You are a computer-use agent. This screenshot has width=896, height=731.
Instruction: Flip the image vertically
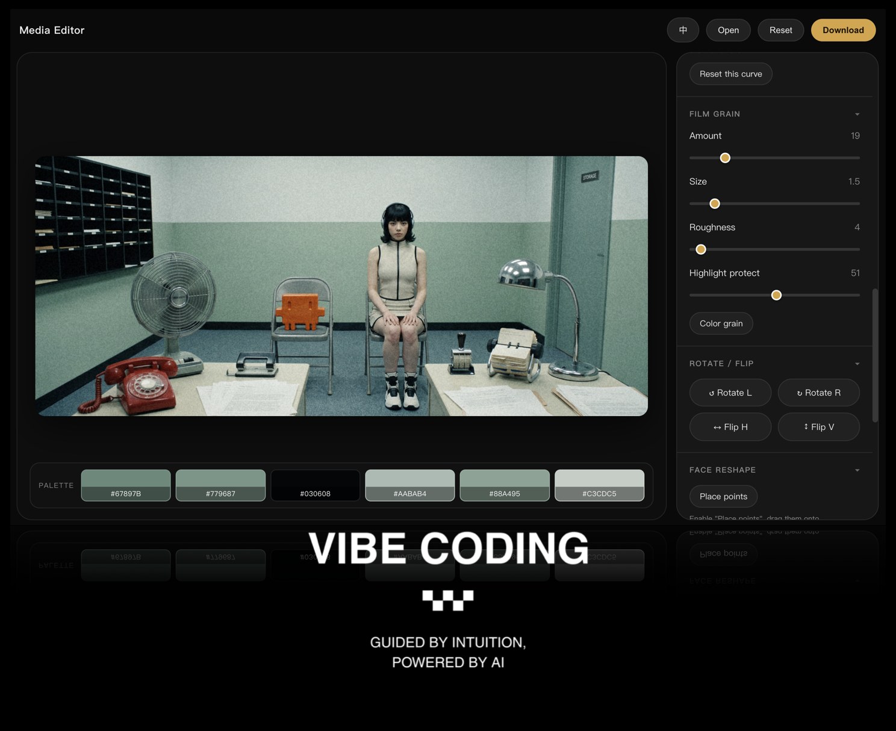coord(819,427)
